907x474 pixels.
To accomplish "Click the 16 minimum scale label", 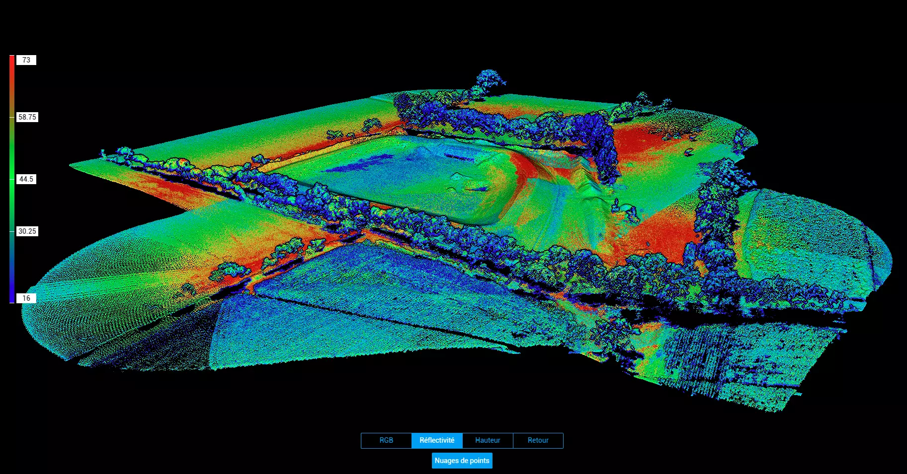I will (x=26, y=298).
